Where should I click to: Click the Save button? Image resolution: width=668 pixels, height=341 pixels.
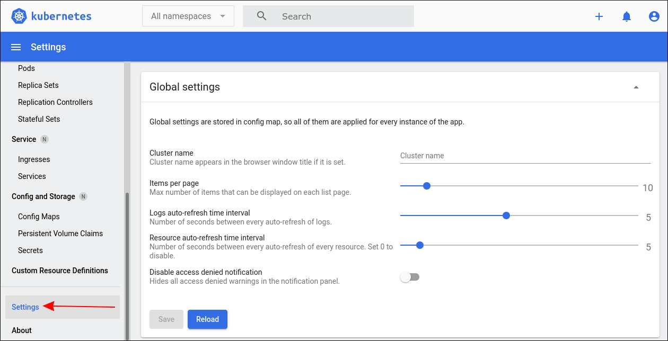[x=166, y=319]
